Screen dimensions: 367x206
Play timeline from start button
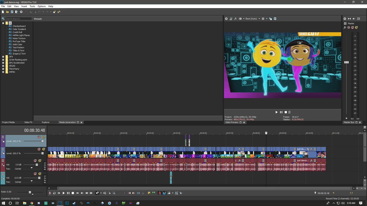(x=59, y=193)
